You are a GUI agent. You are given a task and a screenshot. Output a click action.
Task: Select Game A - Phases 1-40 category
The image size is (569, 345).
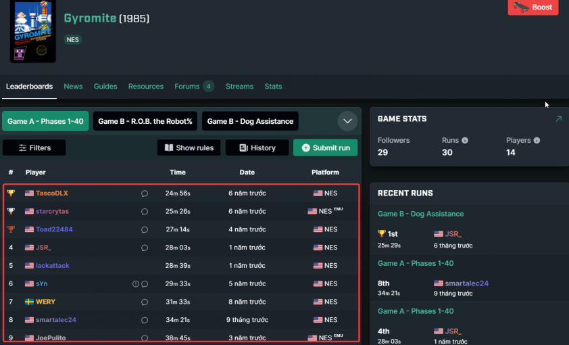click(x=45, y=121)
